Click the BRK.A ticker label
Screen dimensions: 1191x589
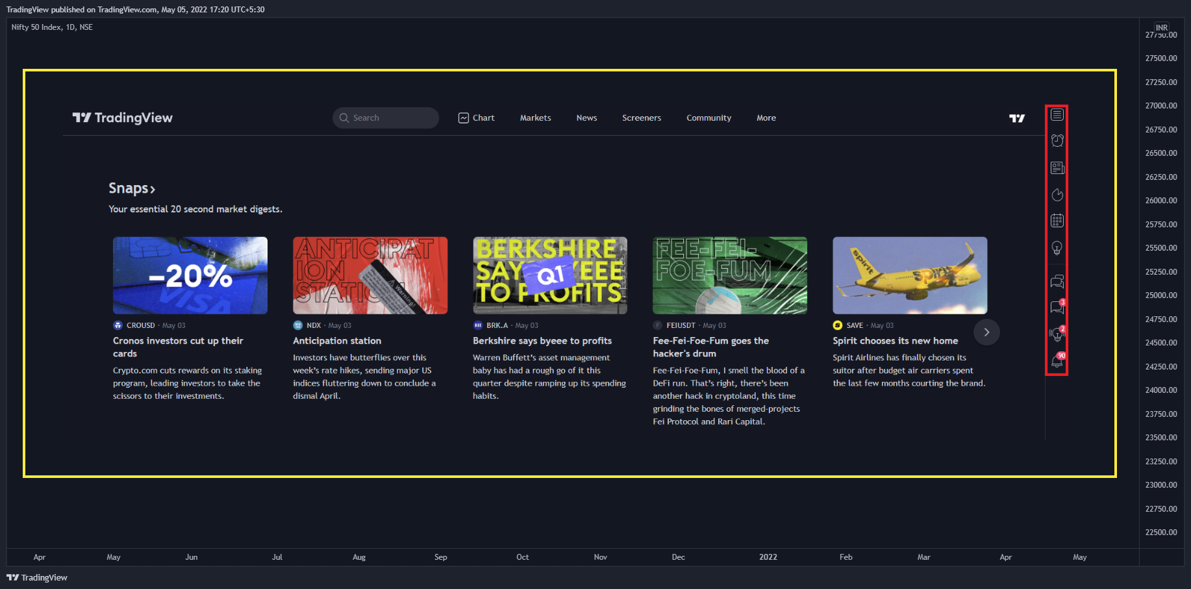[497, 325]
